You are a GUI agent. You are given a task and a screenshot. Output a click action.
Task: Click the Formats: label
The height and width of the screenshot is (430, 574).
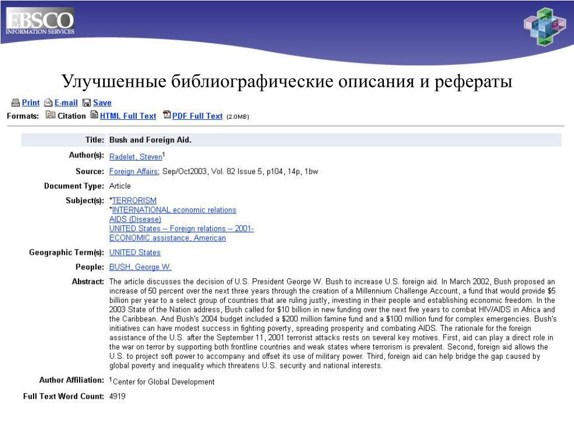pyautogui.click(x=22, y=116)
